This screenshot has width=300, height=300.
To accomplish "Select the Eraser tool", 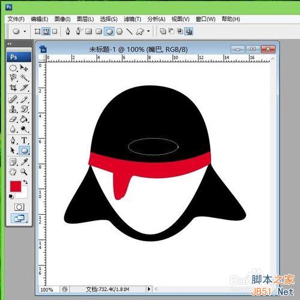I will point(13,119).
